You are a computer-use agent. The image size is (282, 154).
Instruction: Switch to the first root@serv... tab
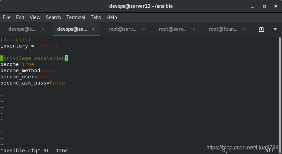click(122, 29)
